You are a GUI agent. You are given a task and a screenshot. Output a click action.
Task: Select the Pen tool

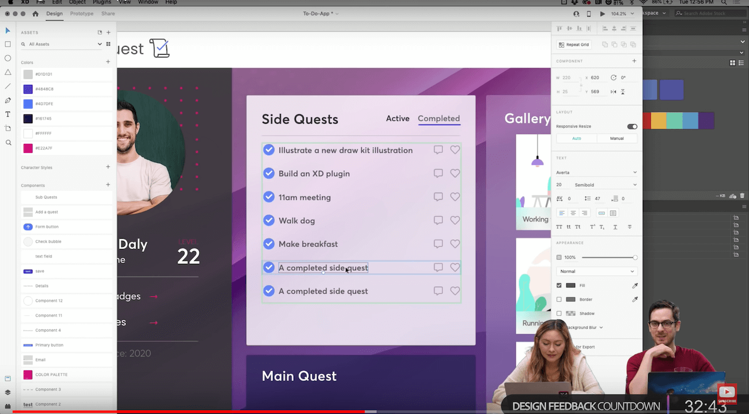click(7, 100)
